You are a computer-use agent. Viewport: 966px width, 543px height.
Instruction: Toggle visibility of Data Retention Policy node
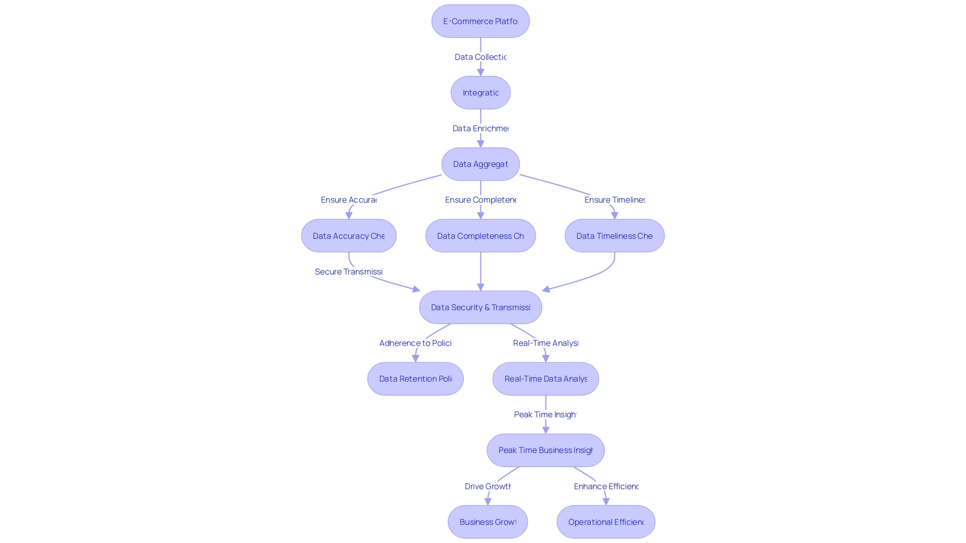(415, 378)
